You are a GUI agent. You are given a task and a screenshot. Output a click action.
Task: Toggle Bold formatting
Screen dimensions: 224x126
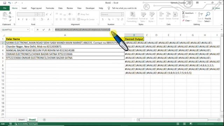click(19, 19)
